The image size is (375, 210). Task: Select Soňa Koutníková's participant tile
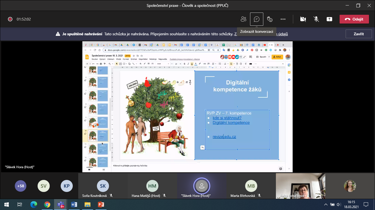pyautogui.click(x=103, y=186)
